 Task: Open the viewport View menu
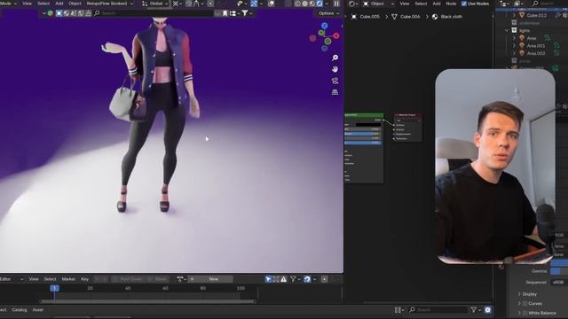tap(28, 4)
